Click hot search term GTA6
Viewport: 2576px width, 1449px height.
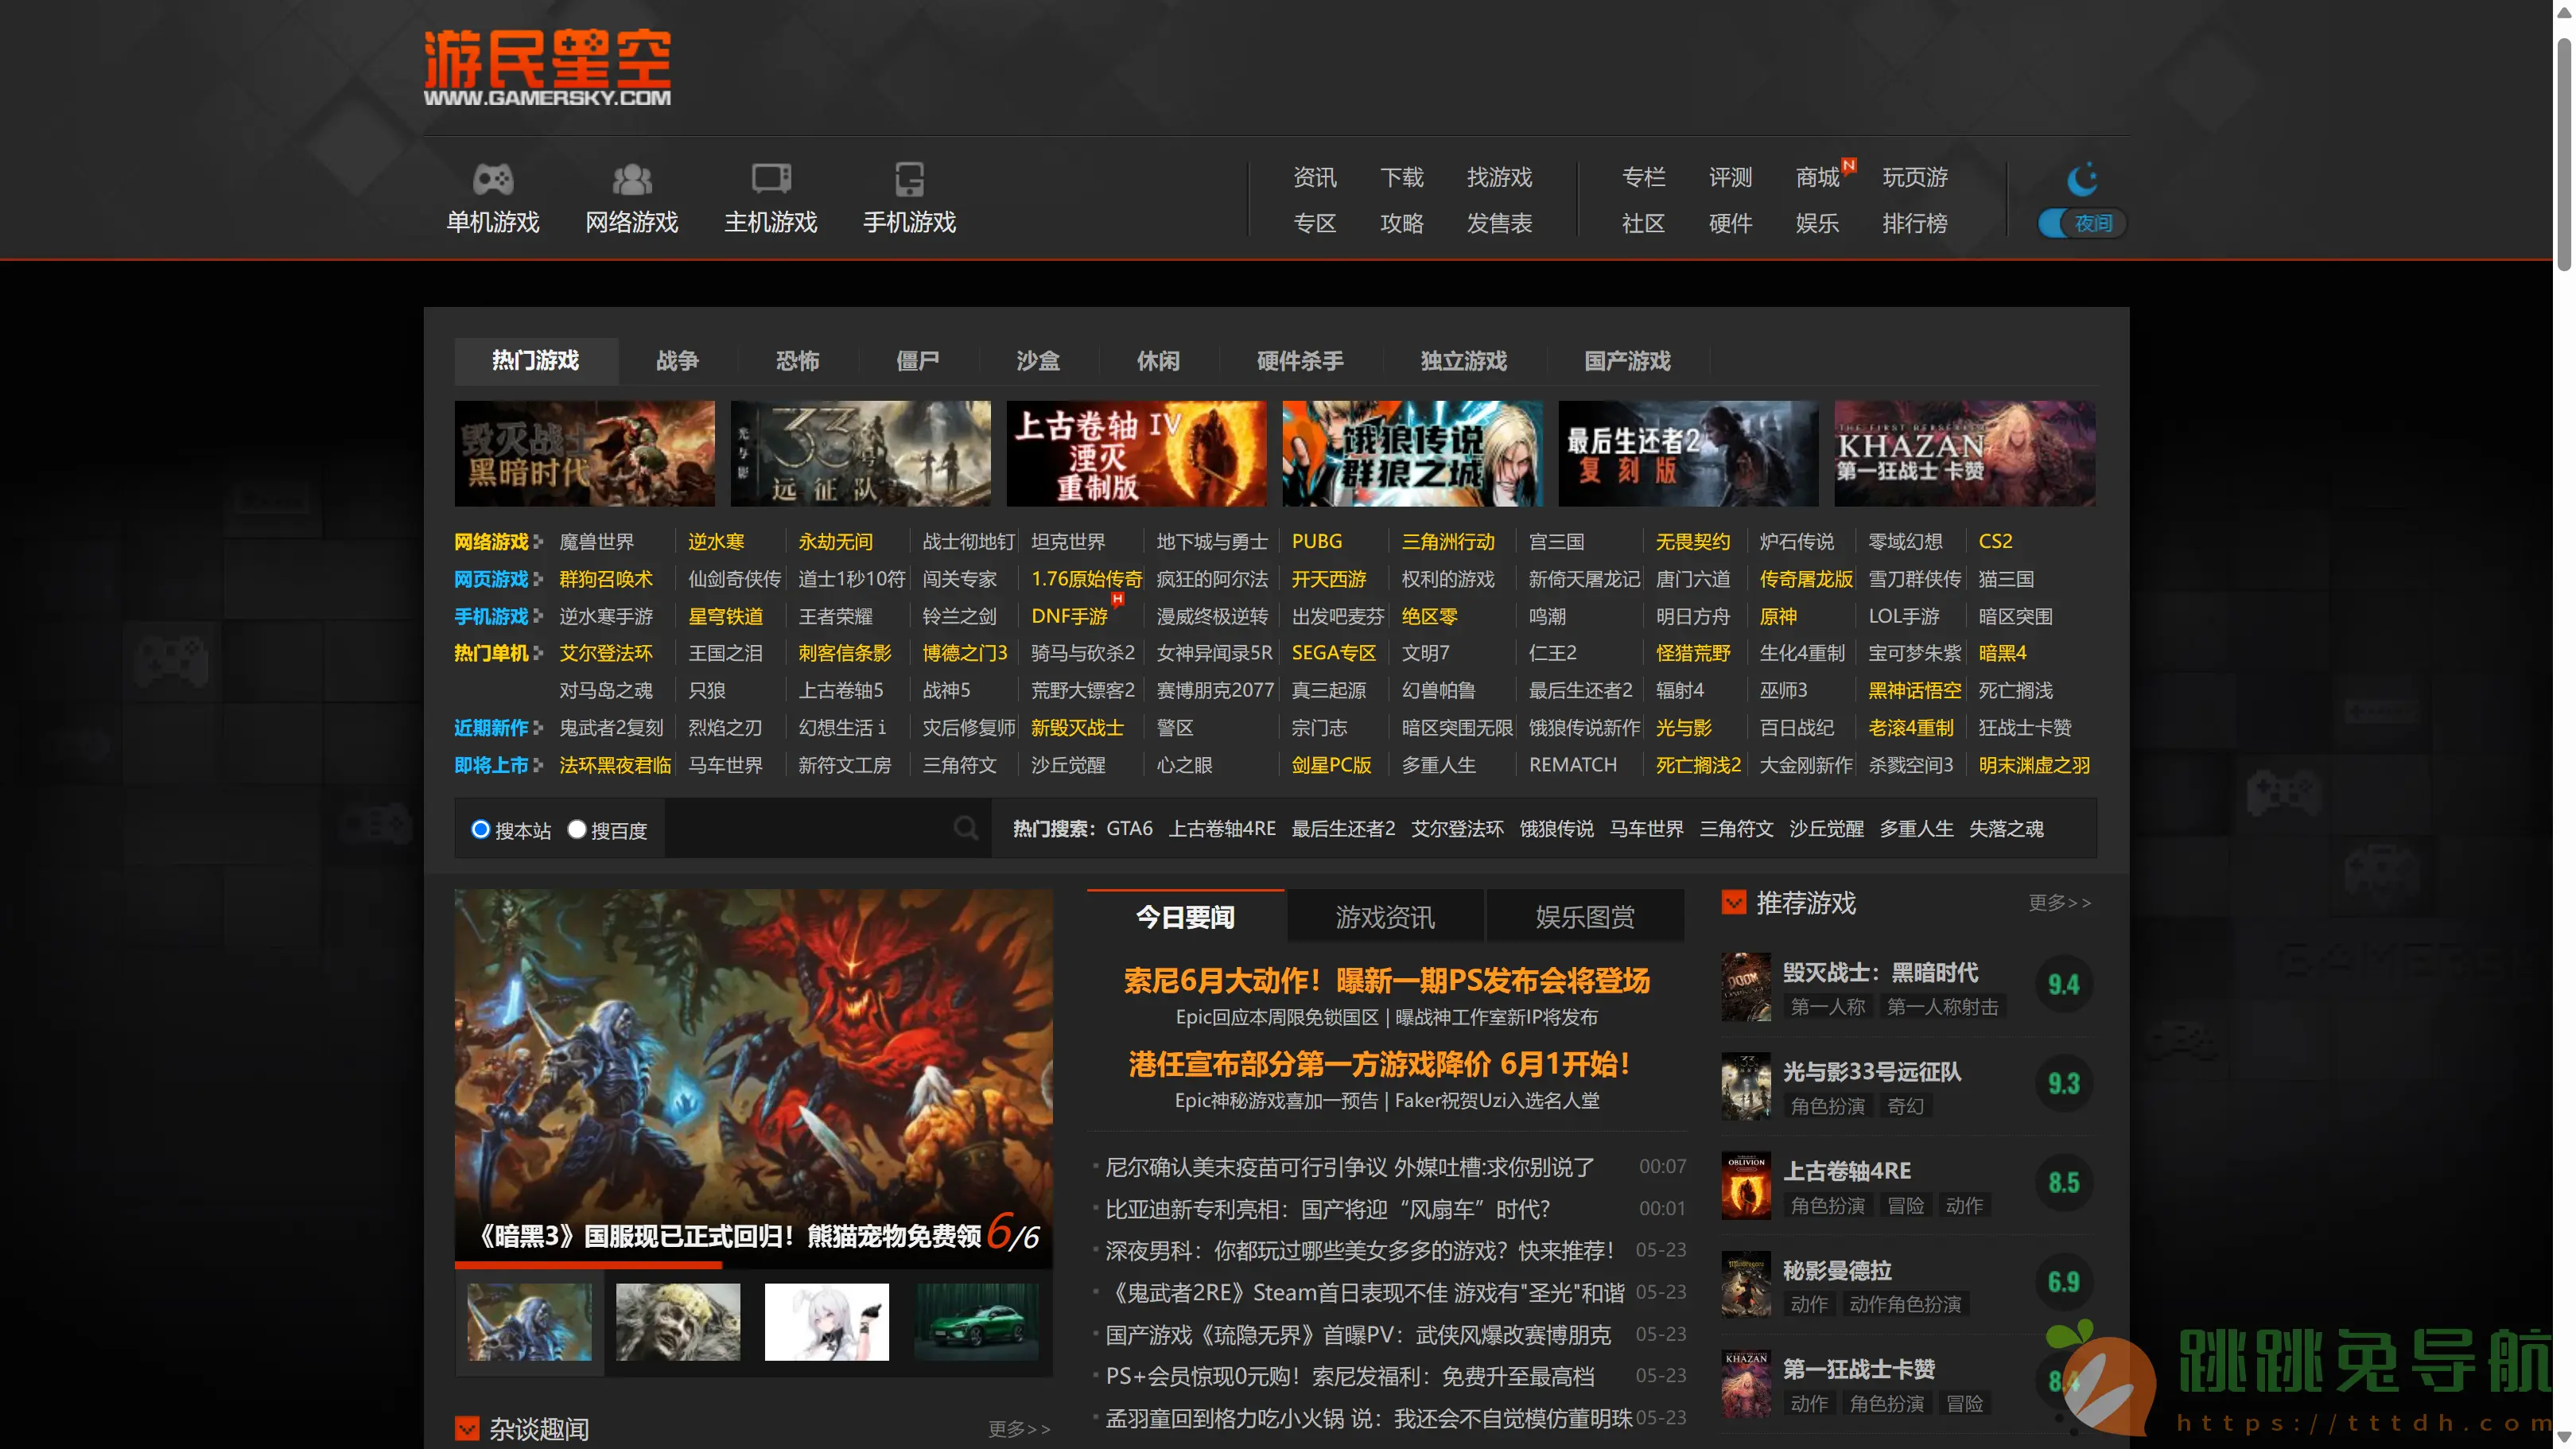pos(1129,829)
